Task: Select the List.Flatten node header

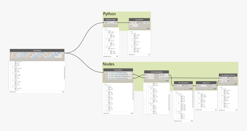Action: tap(139, 20)
